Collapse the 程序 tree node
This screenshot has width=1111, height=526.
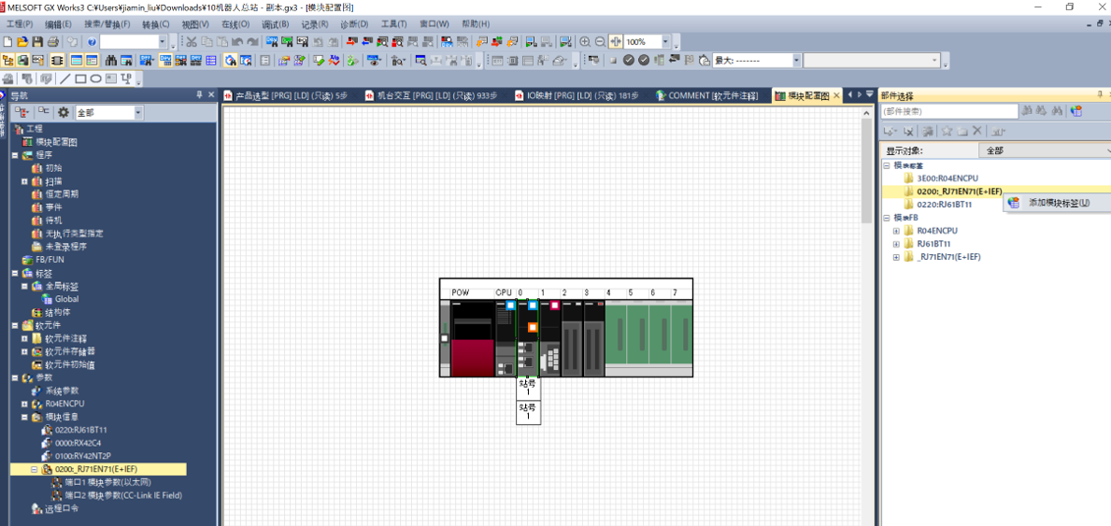pyautogui.click(x=15, y=155)
